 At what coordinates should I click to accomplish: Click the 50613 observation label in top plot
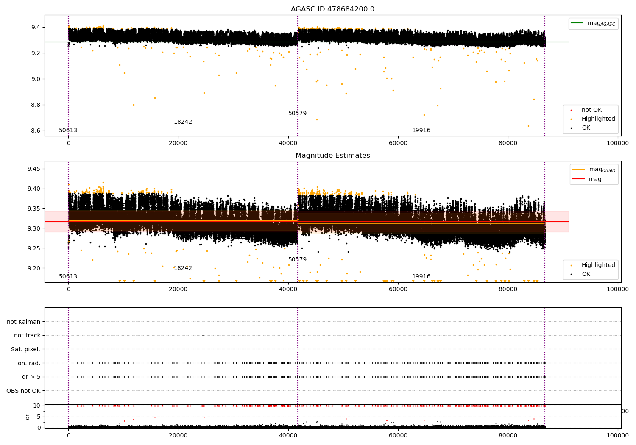tap(68, 131)
